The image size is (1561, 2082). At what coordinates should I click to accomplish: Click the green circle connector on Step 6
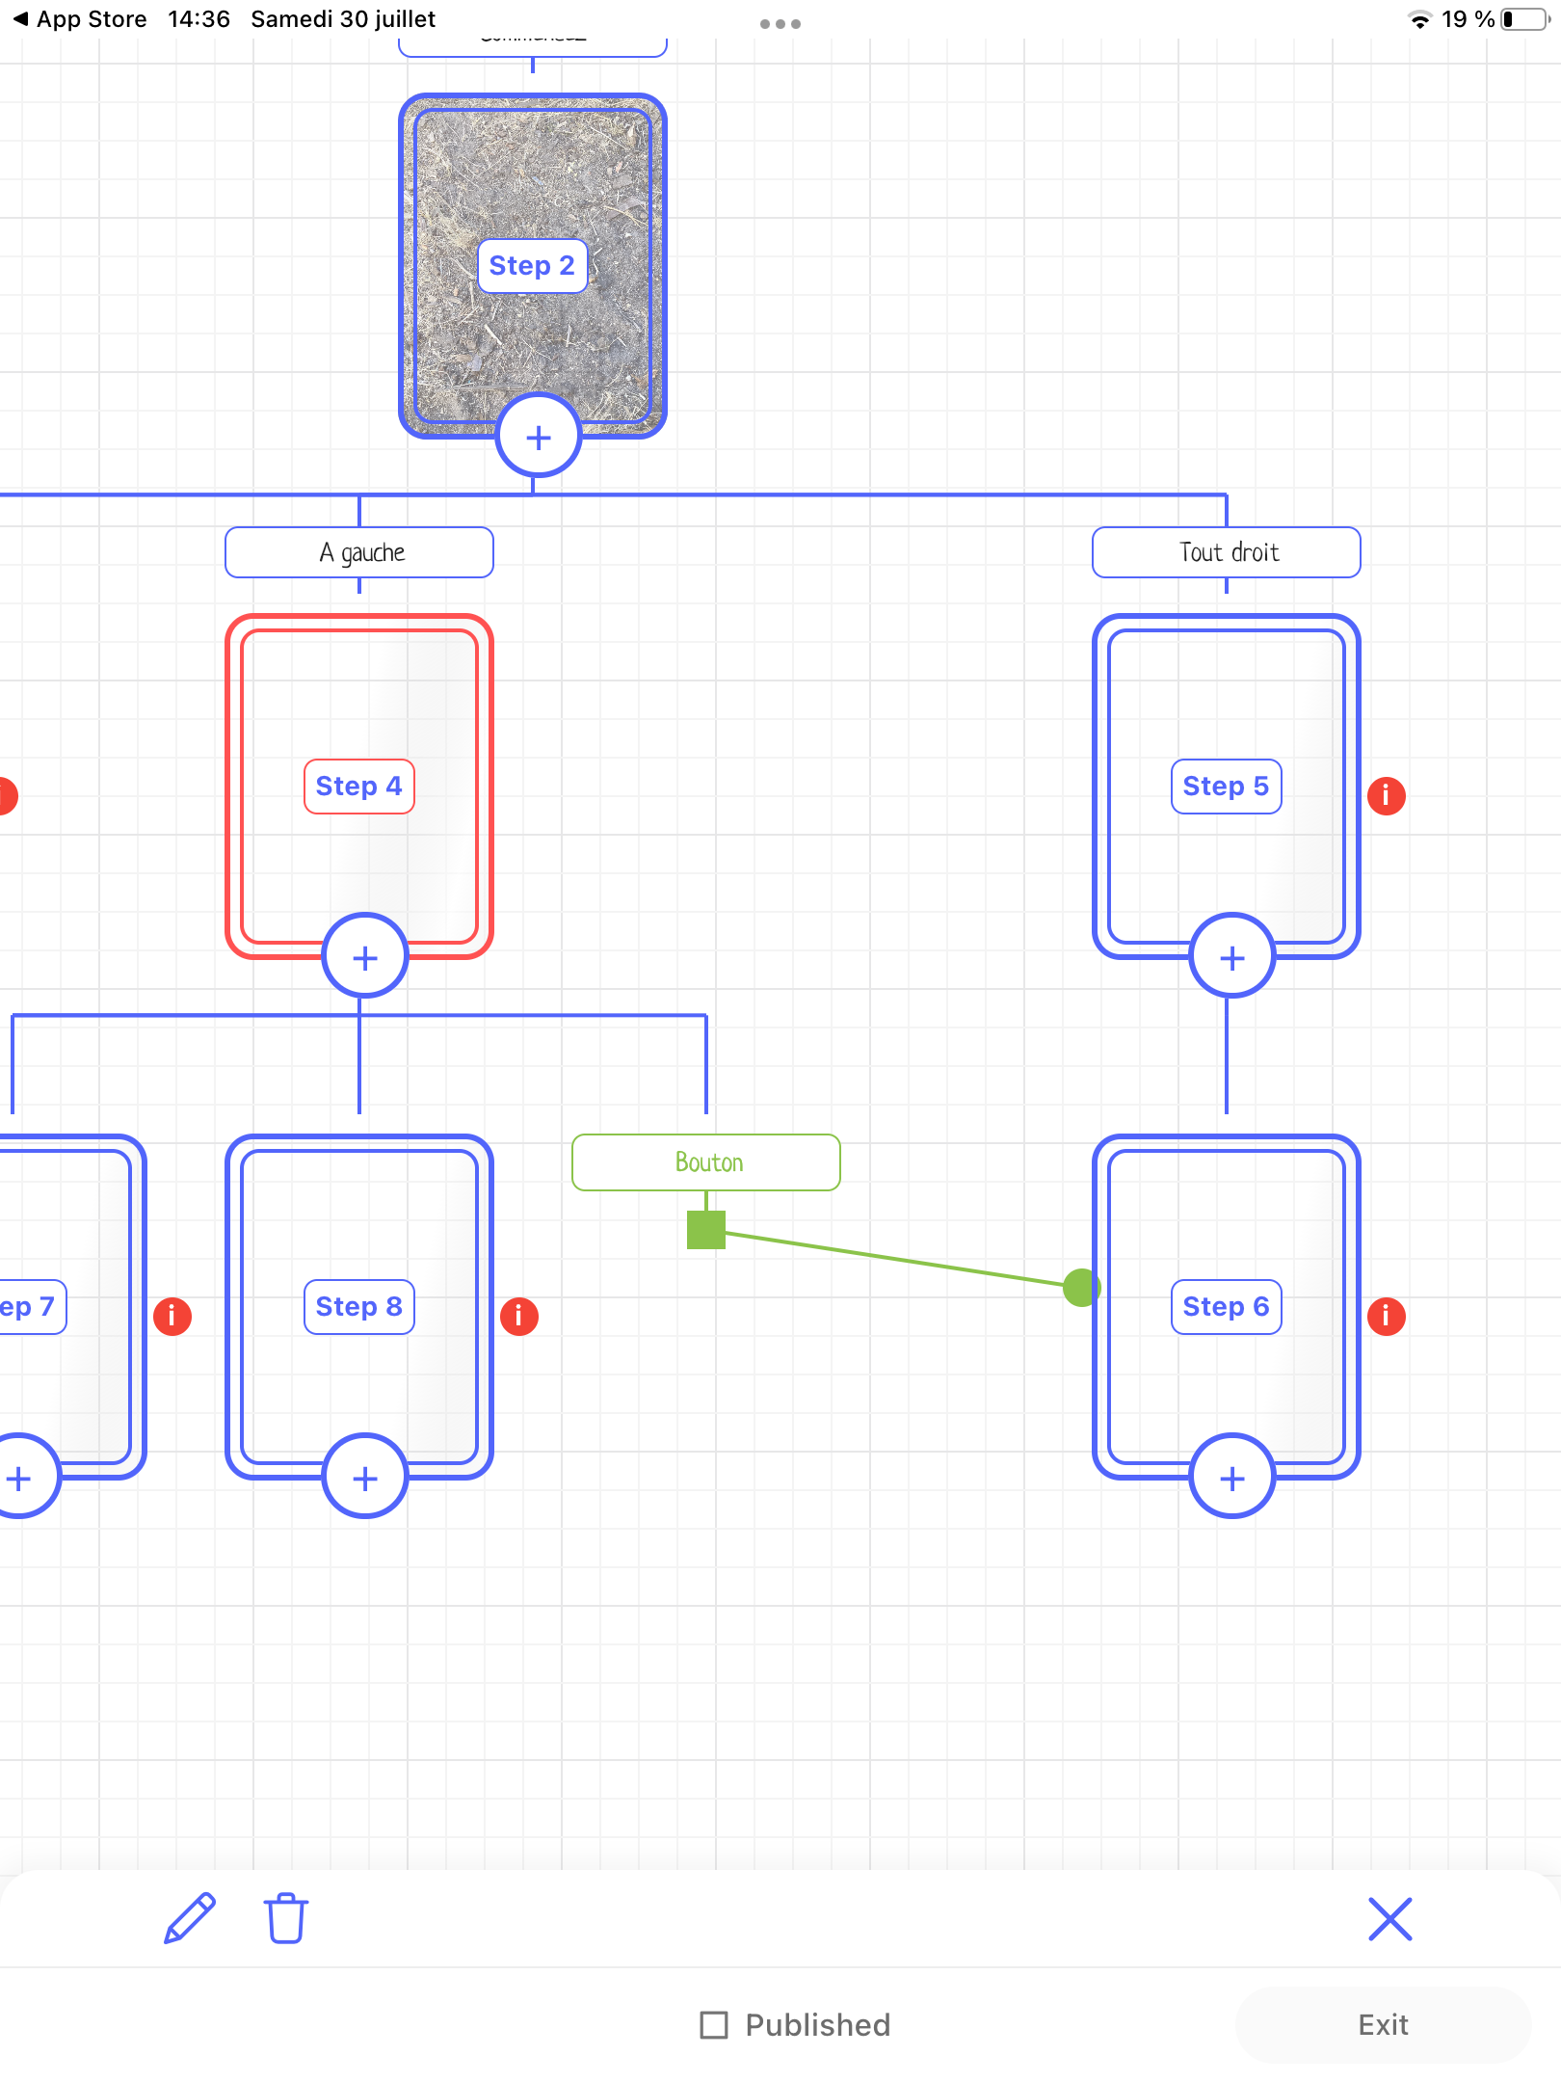pyautogui.click(x=1081, y=1287)
